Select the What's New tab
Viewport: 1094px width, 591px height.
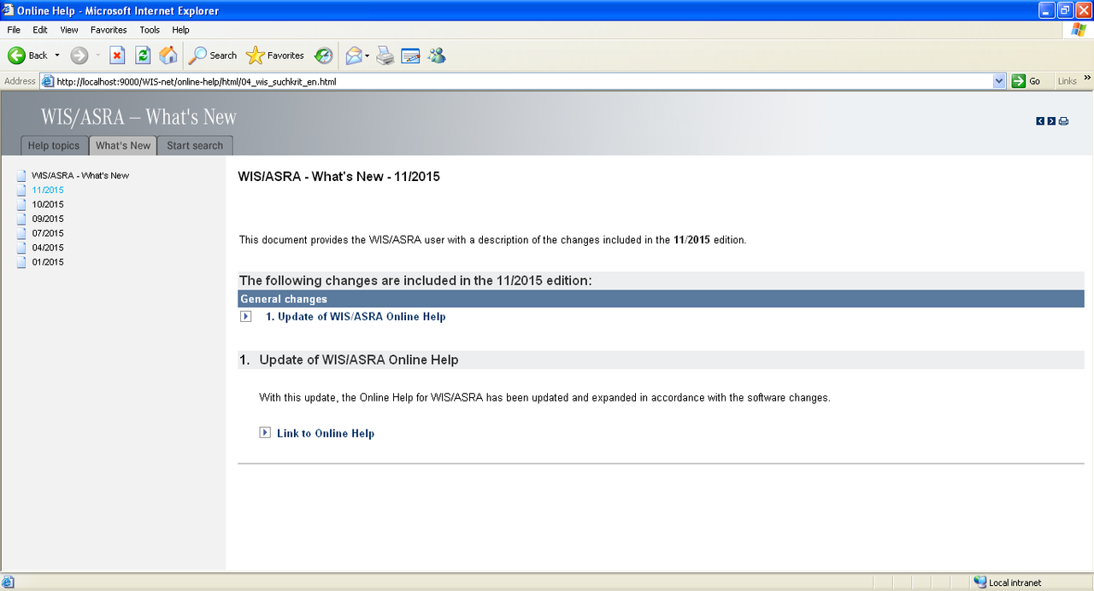click(123, 145)
